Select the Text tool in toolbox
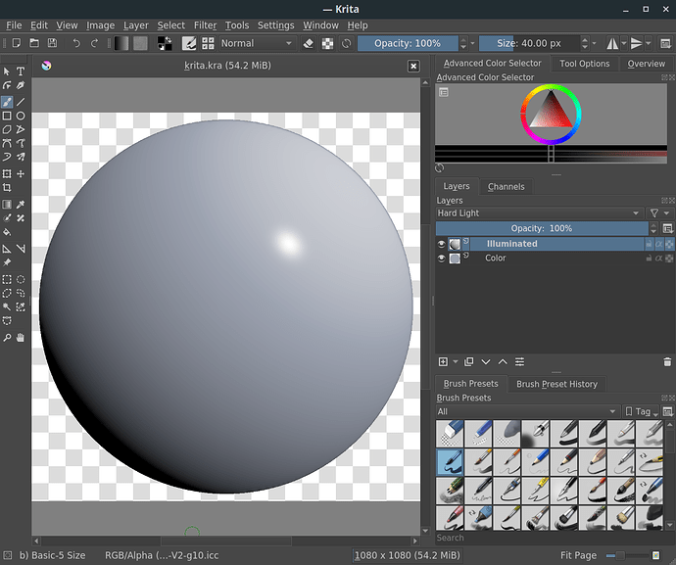 (21, 71)
